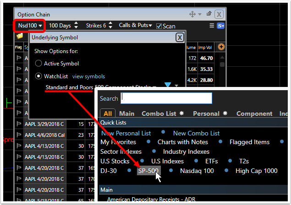291x205 pixels.
Task: Add a column with the orange plus icon
Action: (x=221, y=47)
